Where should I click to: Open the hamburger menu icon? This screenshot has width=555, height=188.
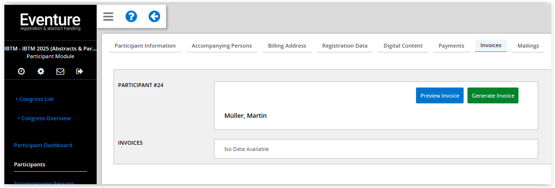click(x=108, y=16)
